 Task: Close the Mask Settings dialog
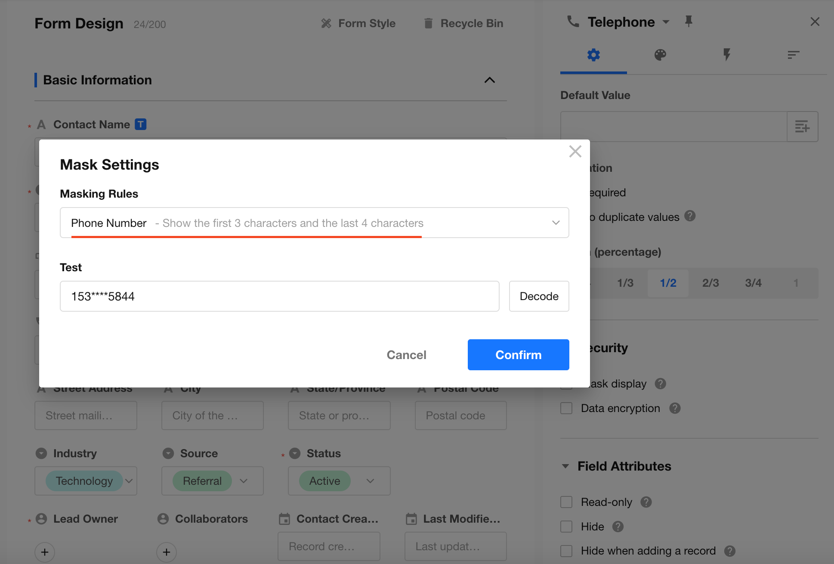(x=575, y=152)
